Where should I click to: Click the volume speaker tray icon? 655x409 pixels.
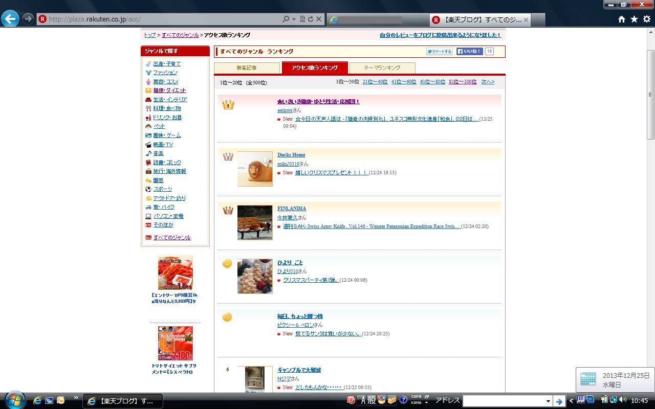pos(622,400)
